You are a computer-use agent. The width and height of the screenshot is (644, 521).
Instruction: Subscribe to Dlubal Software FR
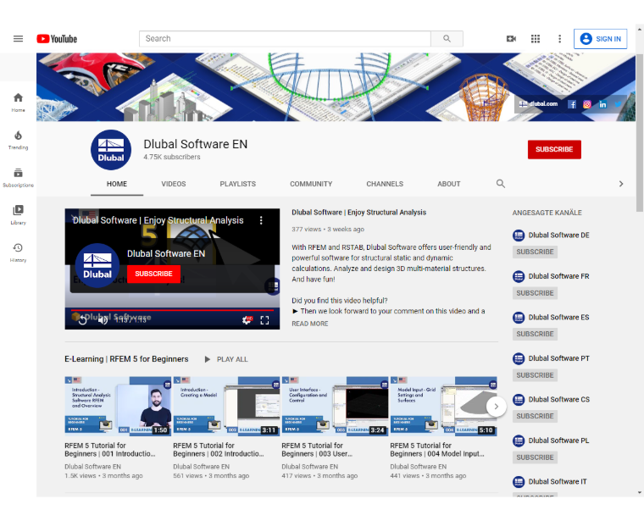(535, 293)
